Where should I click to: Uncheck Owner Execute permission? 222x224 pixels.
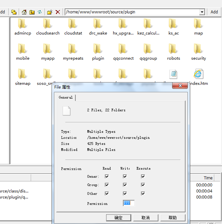[143, 176]
